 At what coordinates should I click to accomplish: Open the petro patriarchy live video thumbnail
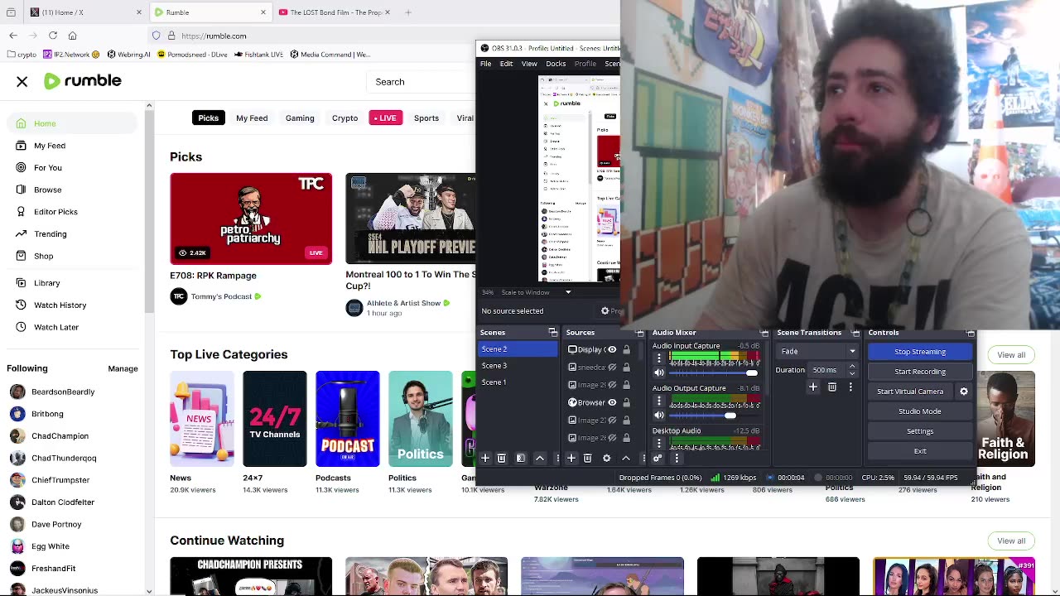[x=251, y=219]
